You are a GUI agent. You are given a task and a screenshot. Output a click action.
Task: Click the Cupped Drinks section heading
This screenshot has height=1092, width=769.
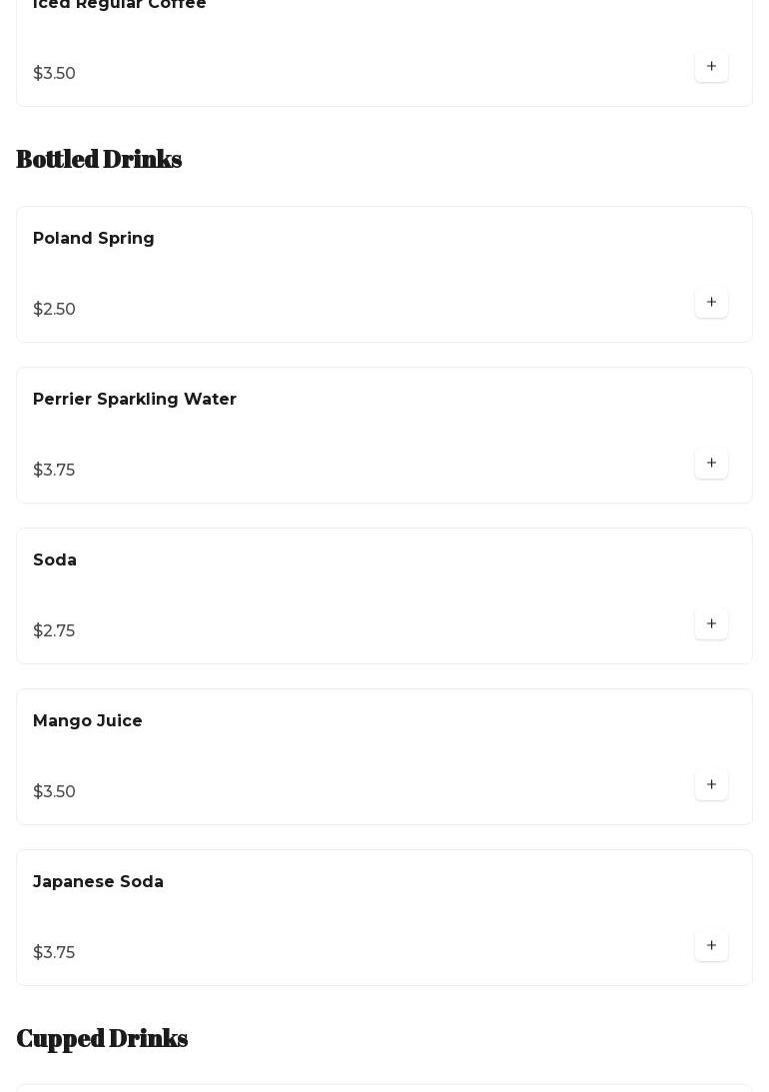pyautogui.click(x=102, y=1039)
